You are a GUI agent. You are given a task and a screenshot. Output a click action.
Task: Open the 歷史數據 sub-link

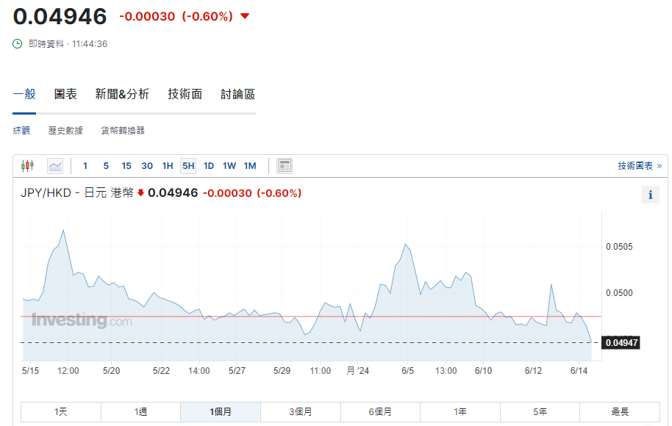coord(65,131)
